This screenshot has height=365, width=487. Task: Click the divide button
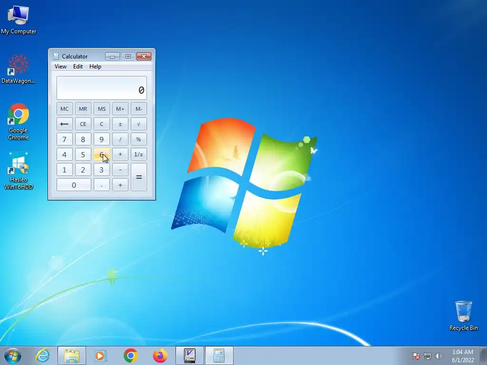[x=120, y=139]
